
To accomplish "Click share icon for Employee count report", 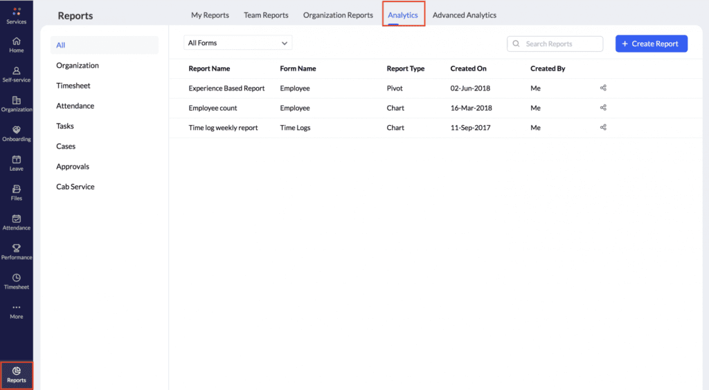I will 604,108.
